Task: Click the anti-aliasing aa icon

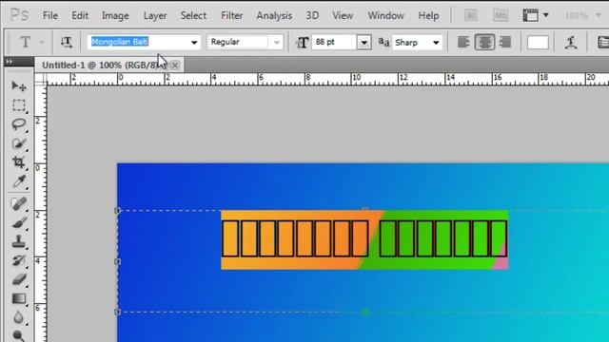Action: (x=383, y=42)
